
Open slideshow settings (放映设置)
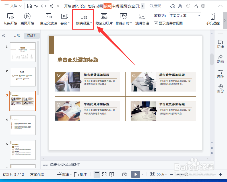(x=84, y=19)
